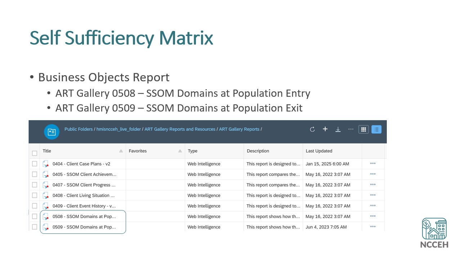The width and height of the screenshot is (461, 259).
Task: Open more options for 0508 SSOM Domains row
Action: tap(373, 216)
